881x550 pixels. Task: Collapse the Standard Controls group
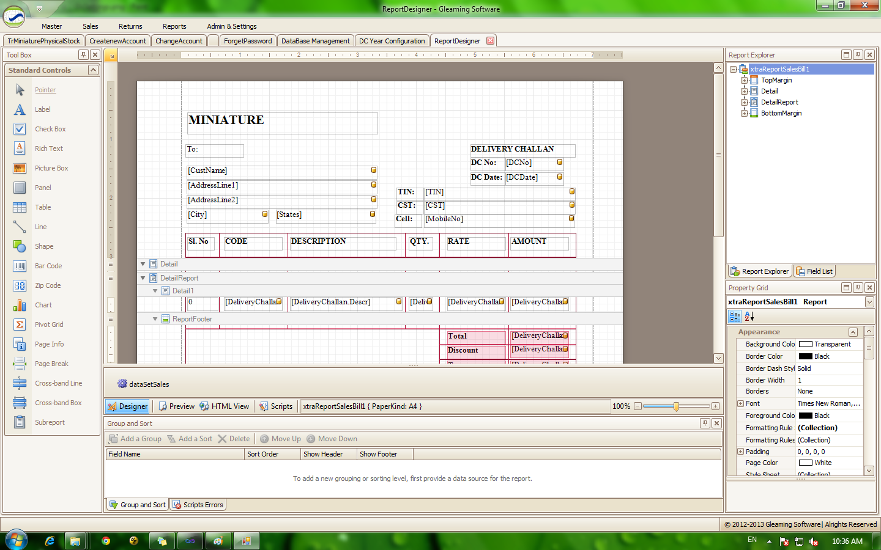[93, 70]
